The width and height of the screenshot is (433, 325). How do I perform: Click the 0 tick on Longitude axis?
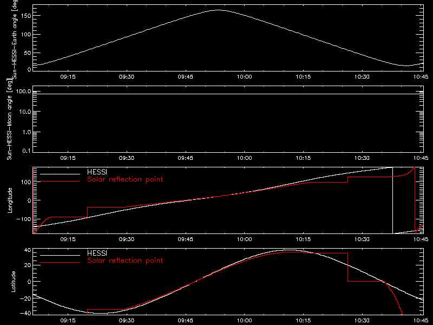29,200
